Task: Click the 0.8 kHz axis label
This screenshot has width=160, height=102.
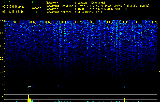Action: tap(2, 71)
